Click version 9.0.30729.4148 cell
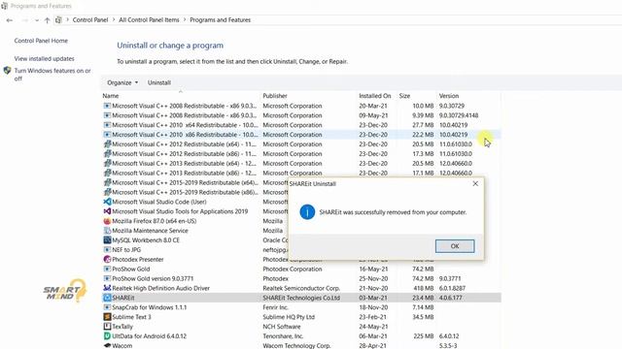 click(459, 115)
